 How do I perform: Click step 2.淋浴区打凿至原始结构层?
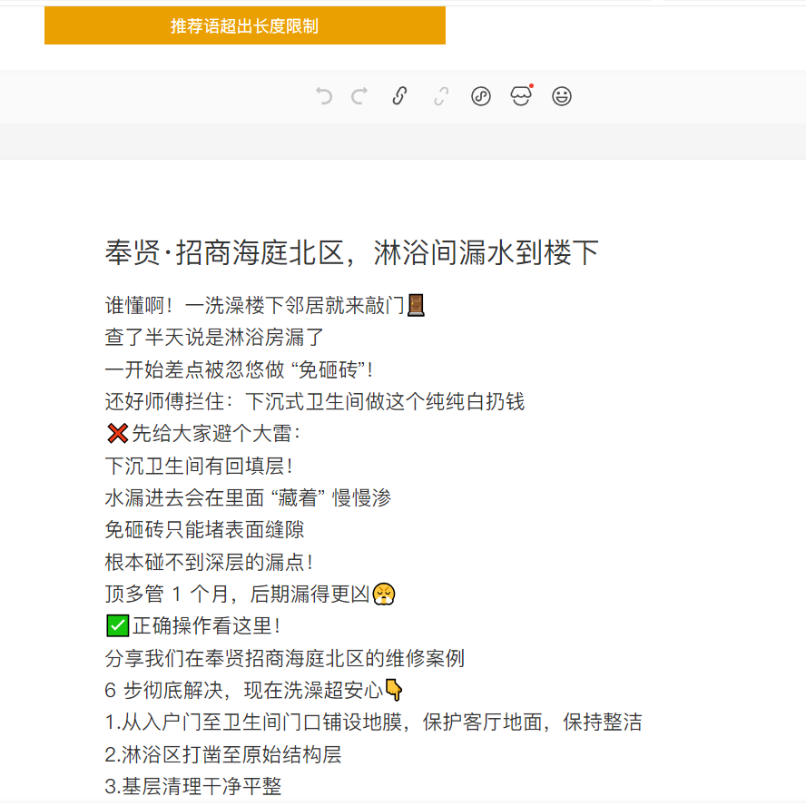(223, 754)
